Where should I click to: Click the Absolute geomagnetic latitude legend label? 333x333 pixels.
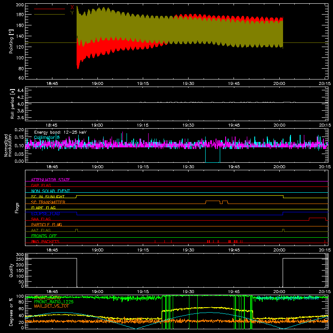288,298
